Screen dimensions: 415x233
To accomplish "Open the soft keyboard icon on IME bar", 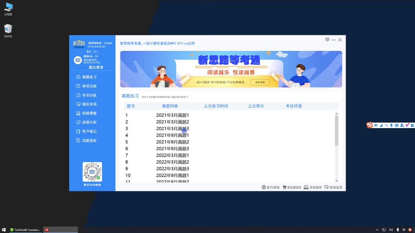I will (397, 125).
